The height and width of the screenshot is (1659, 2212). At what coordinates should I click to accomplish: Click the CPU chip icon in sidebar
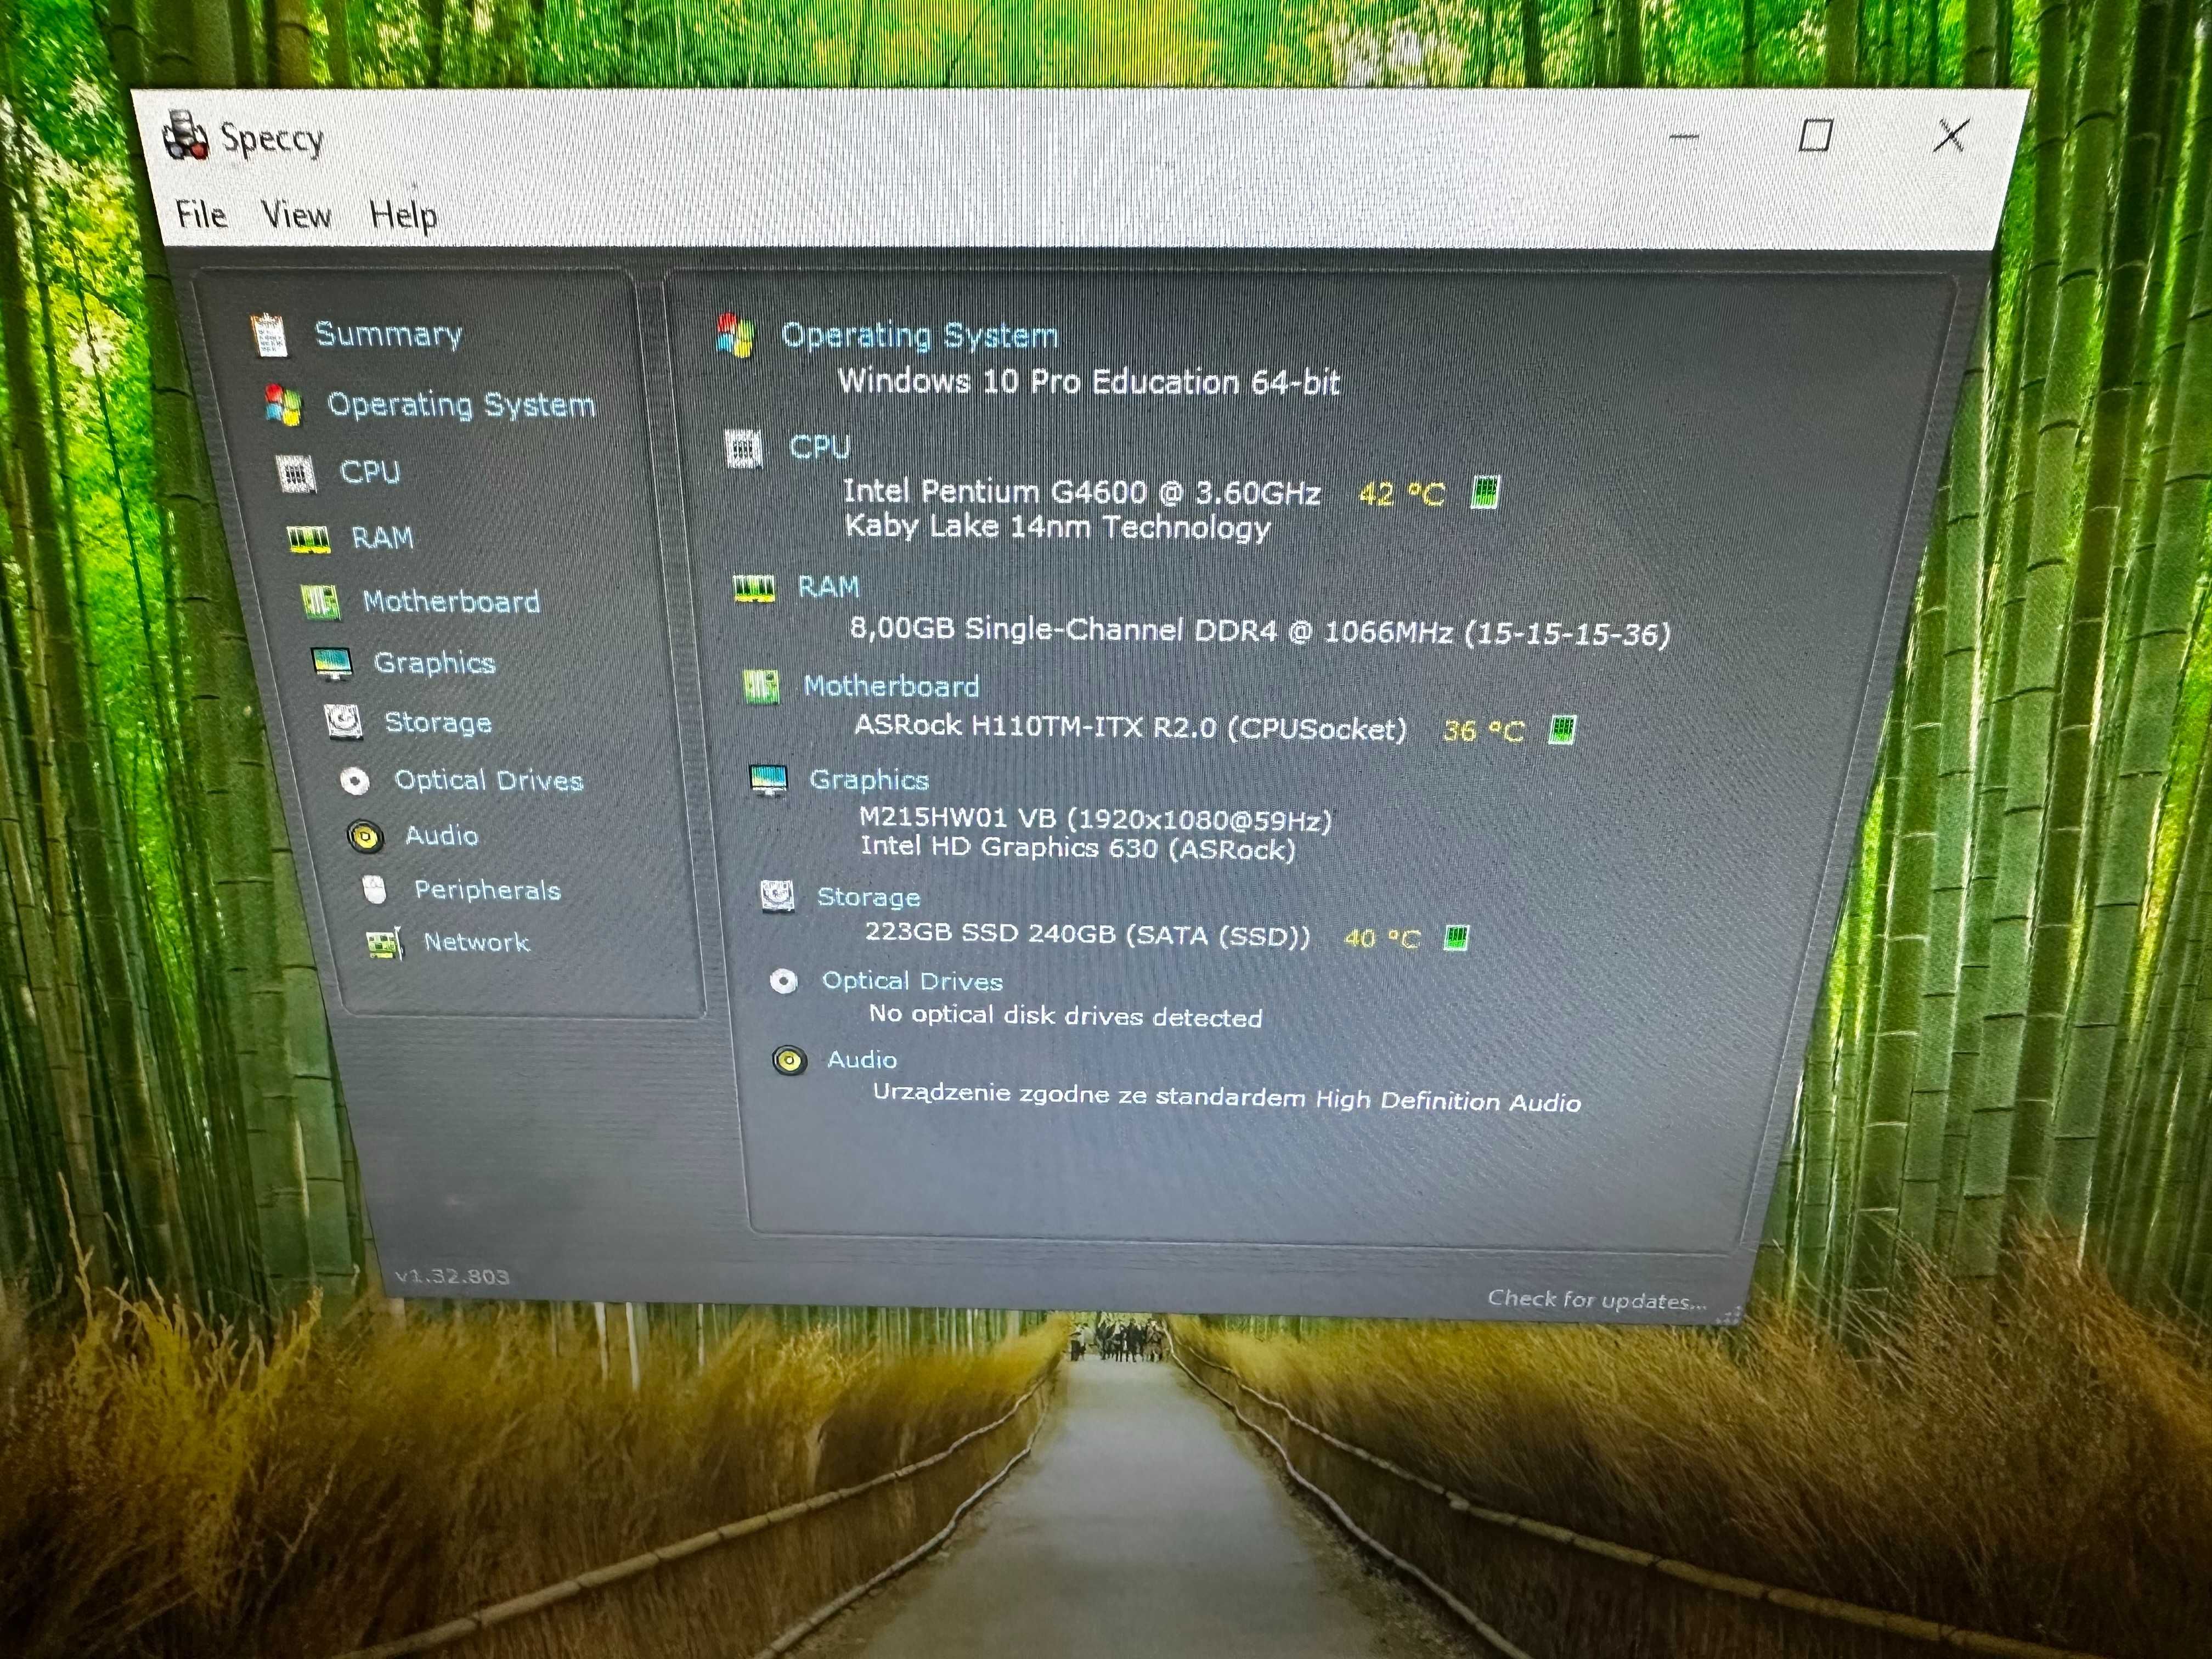[x=296, y=473]
